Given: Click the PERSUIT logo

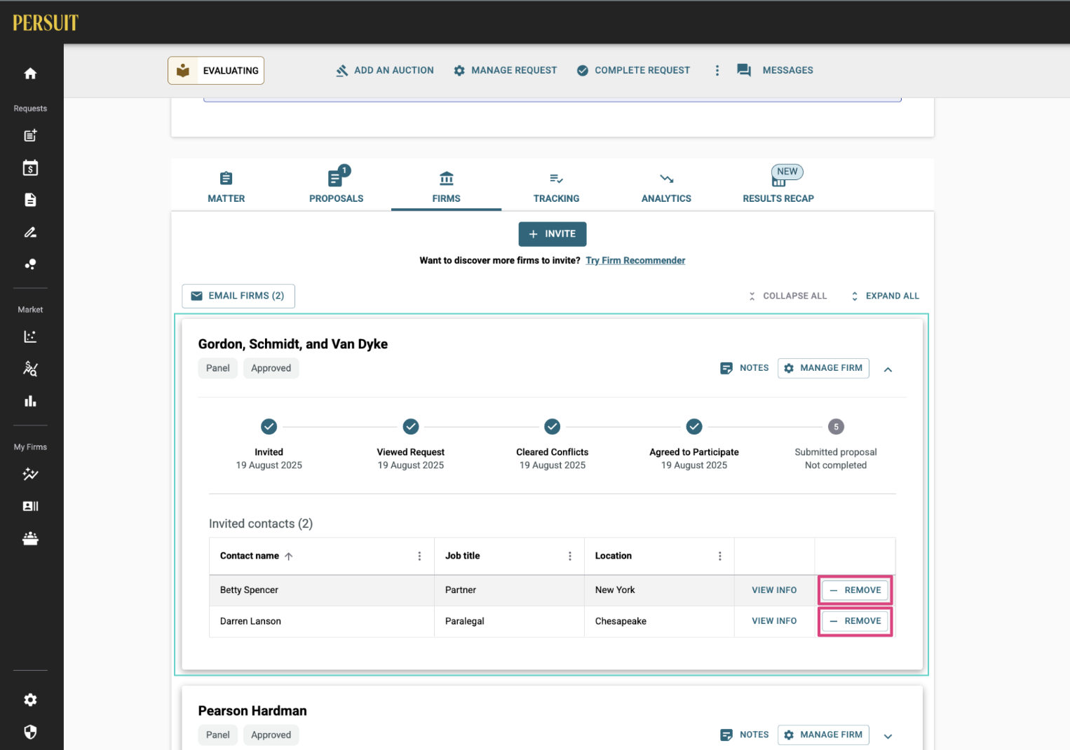Looking at the screenshot, I should point(46,23).
